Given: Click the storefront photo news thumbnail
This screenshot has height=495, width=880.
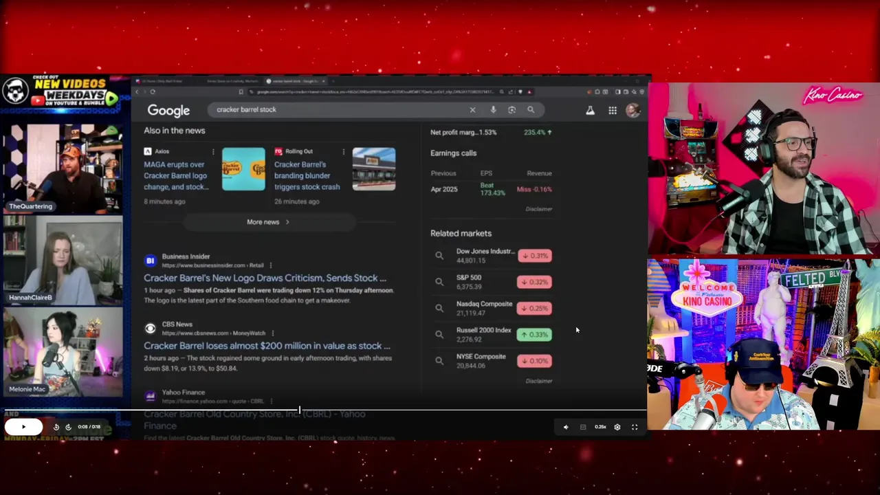Looking at the screenshot, I should coord(374,168).
